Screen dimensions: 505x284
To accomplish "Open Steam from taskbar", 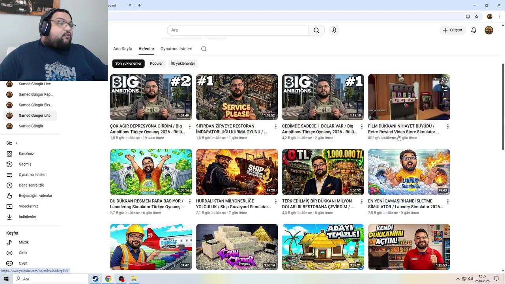I will [x=95, y=279].
